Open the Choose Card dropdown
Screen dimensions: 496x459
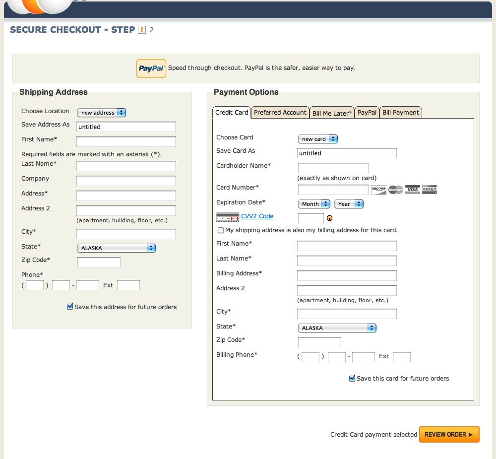317,139
